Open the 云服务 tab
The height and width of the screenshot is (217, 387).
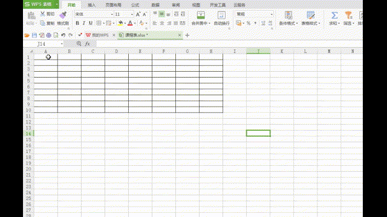239,5
